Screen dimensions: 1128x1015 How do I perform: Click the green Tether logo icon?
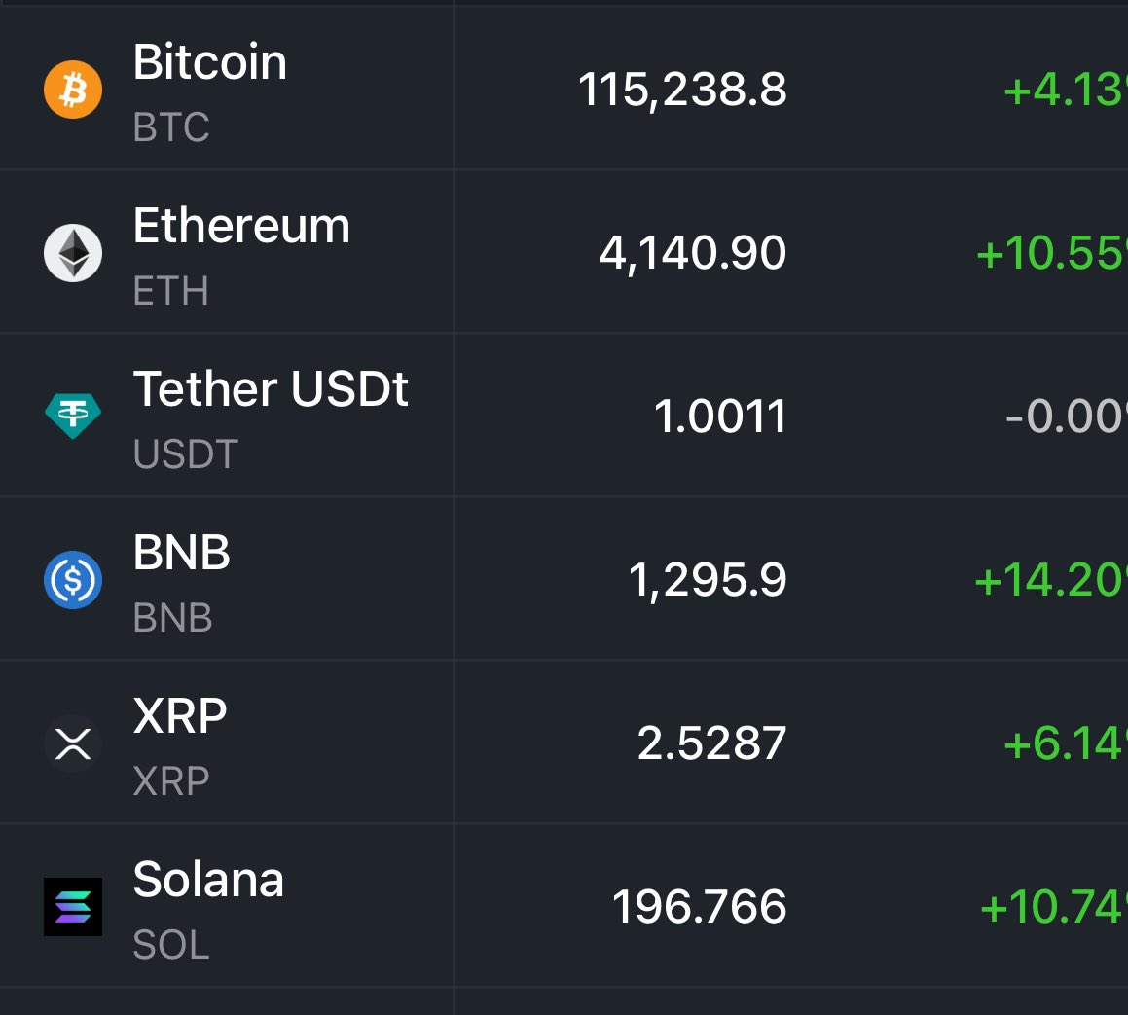pyautogui.click(x=73, y=417)
